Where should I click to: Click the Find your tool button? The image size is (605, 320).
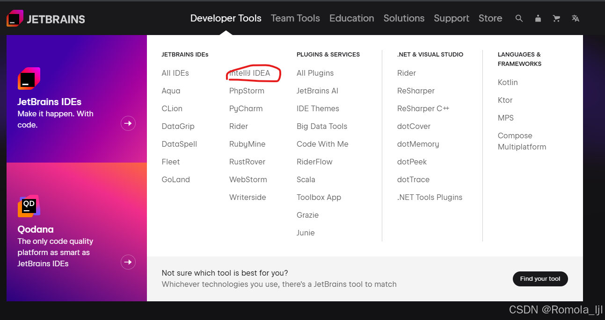pos(540,279)
